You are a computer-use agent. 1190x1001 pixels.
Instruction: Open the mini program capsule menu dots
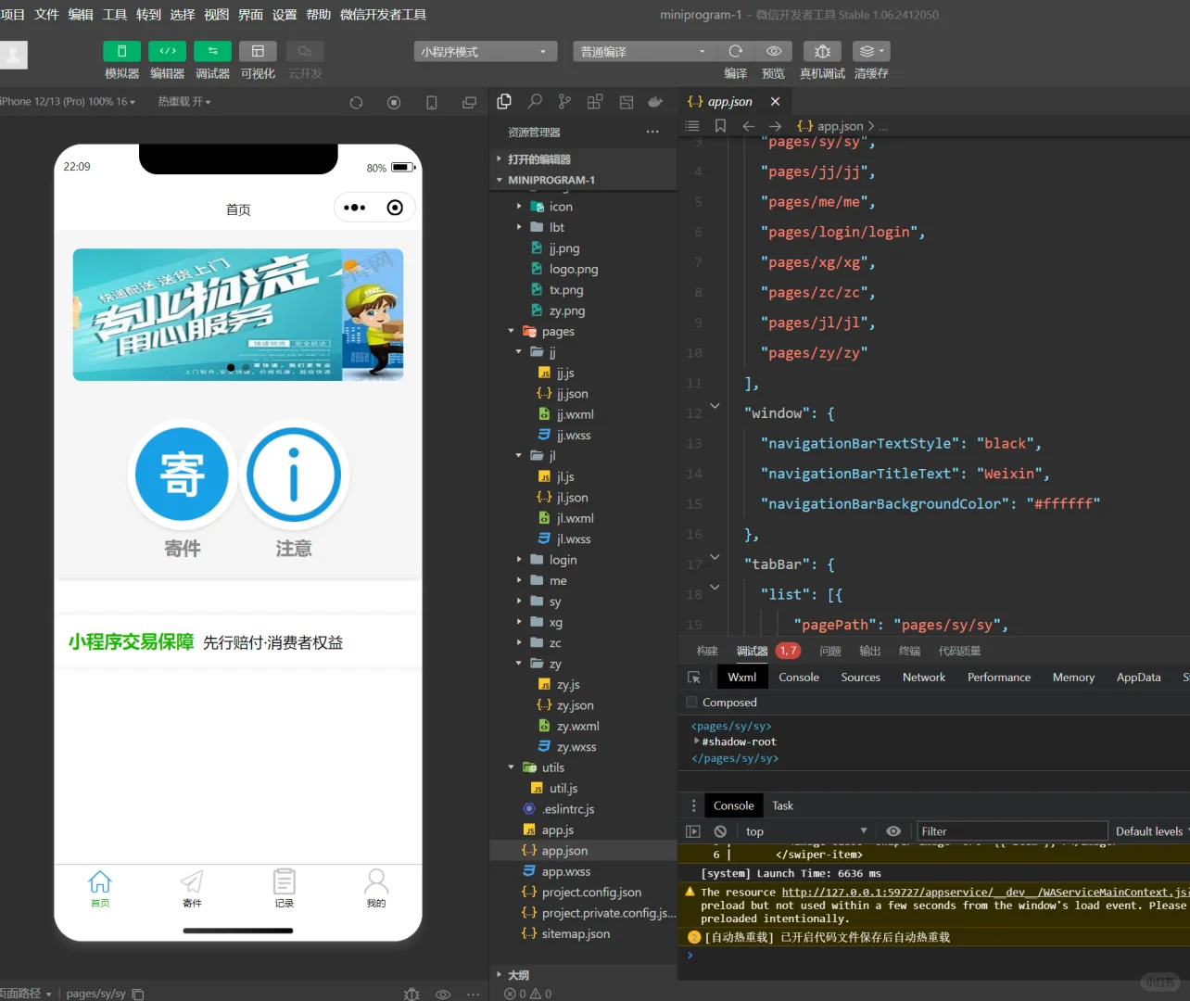(x=354, y=208)
